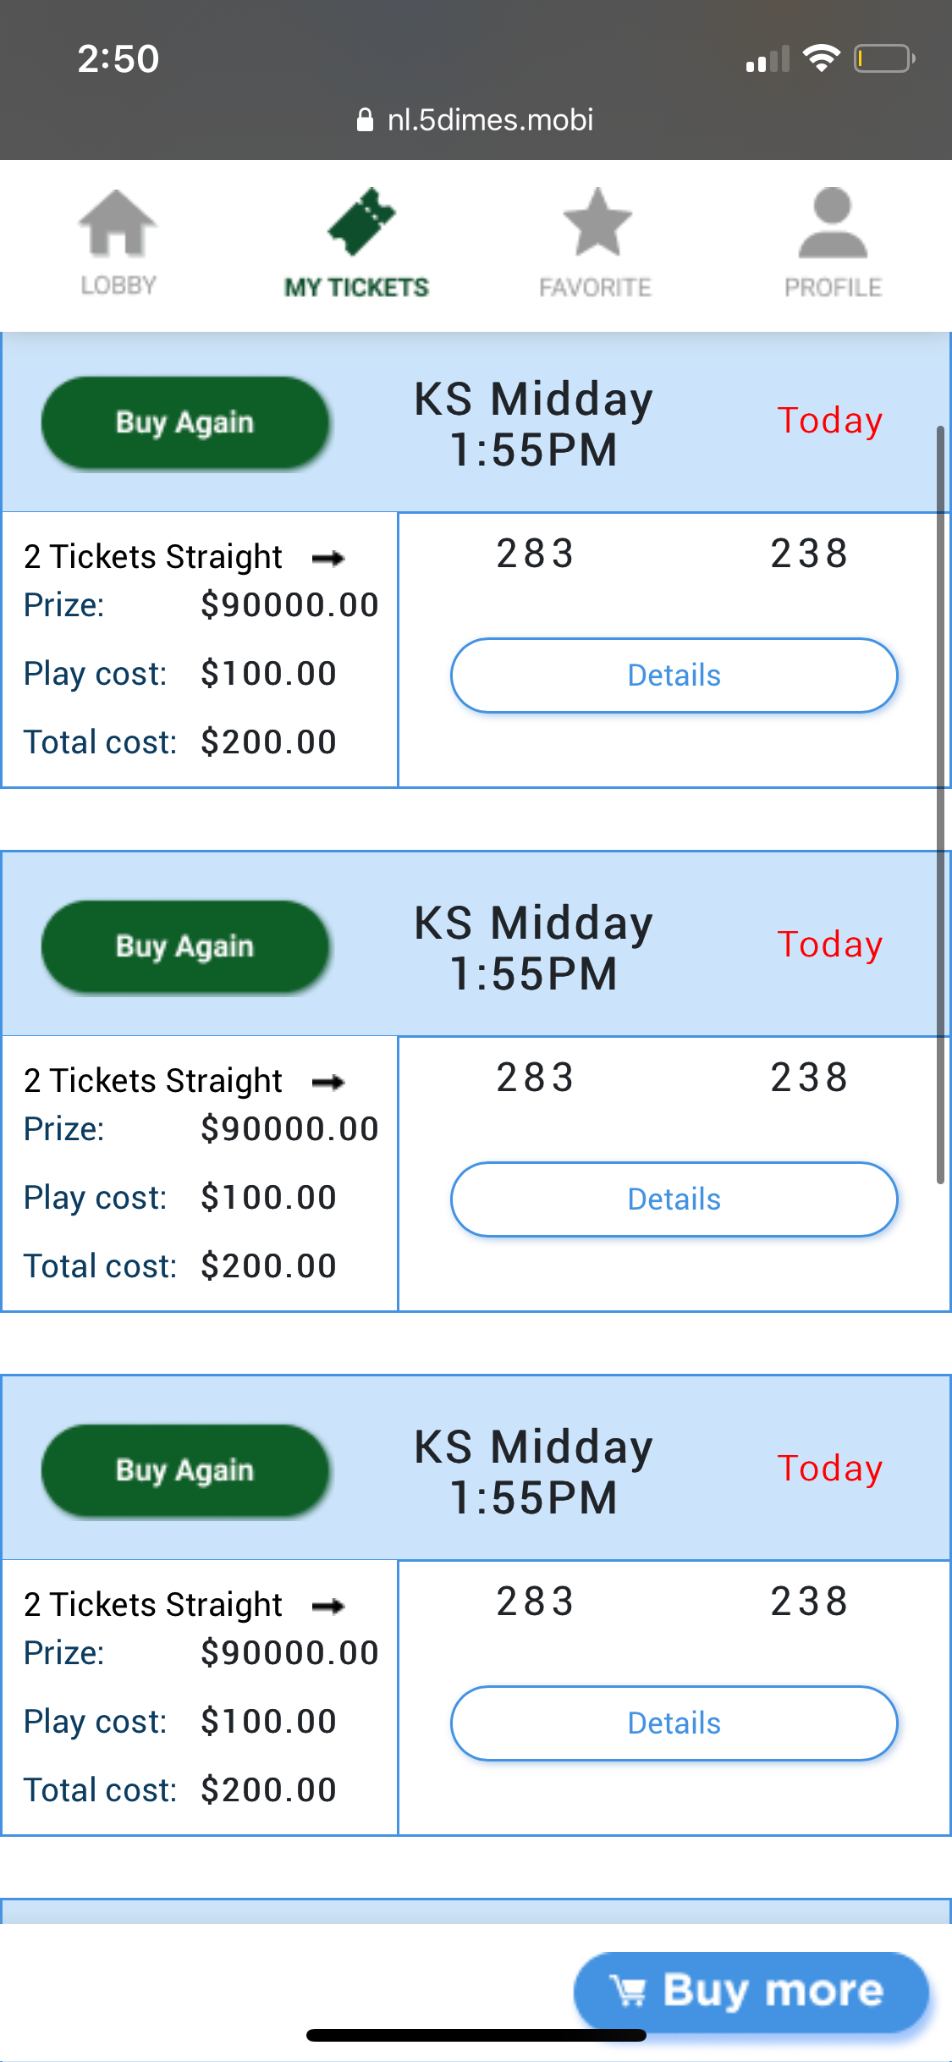Tap arrow next to first 2 Tickets Straight
Viewport: 952px width, 2062px height.
328,558
